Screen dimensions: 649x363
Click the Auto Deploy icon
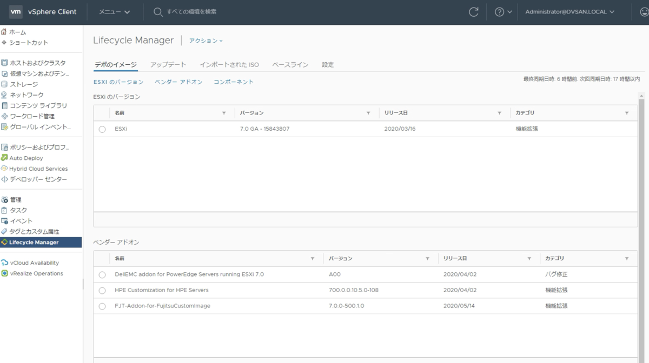click(x=4, y=158)
